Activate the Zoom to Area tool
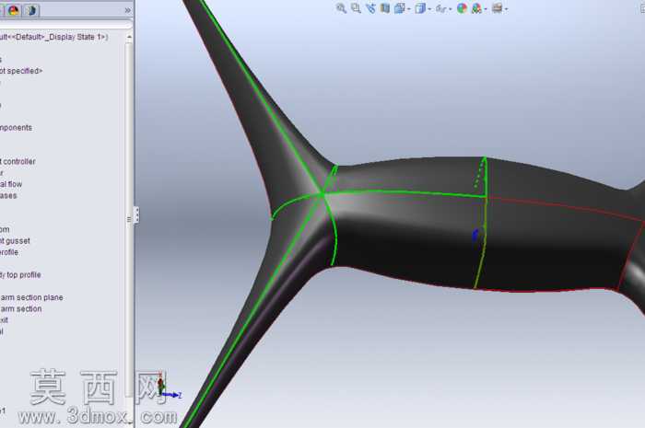The height and width of the screenshot is (428, 645). click(356, 8)
